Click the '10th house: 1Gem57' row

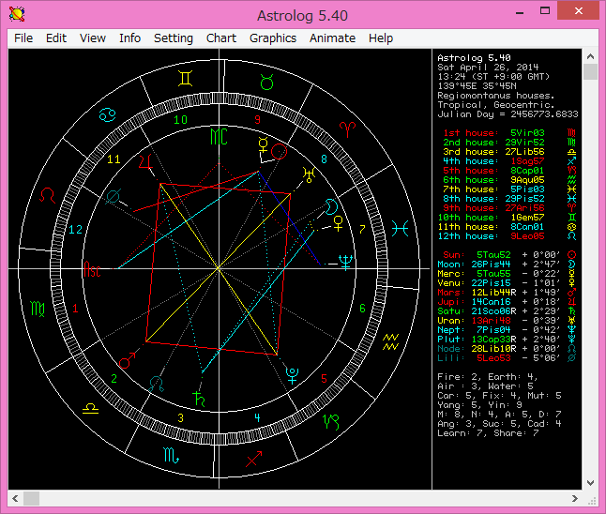(x=508, y=218)
